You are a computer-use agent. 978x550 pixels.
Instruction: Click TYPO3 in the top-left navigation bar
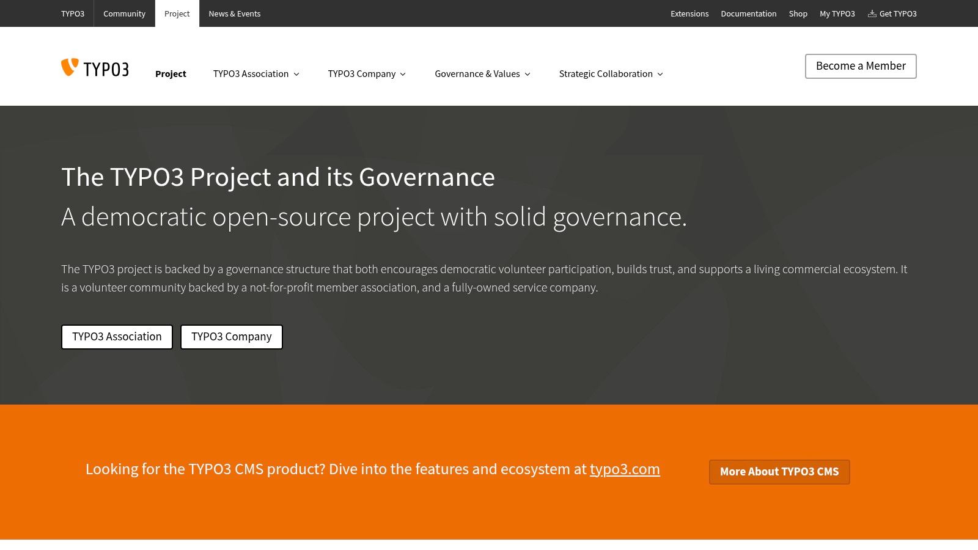[x=72, y=13]
